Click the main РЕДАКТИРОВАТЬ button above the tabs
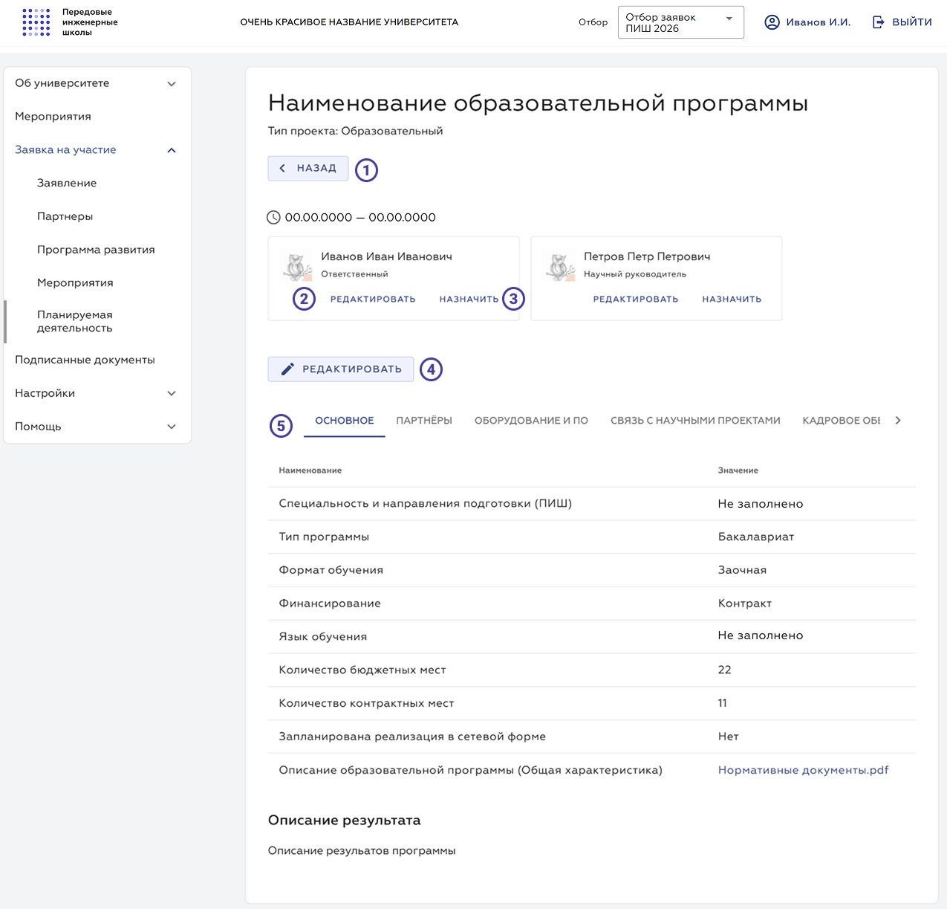Image resolution: width=947 pixels, height=909 pixels. tap(341, 369)
